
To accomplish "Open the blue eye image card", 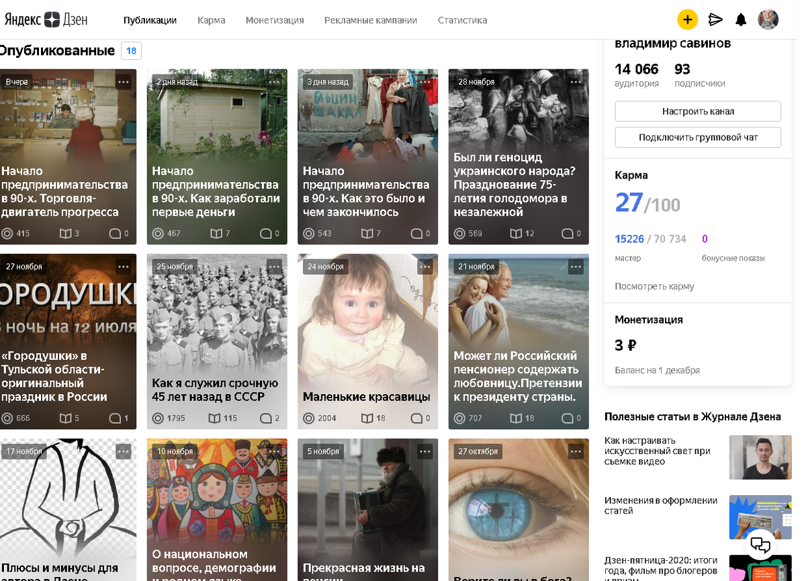I will point(519,510).
